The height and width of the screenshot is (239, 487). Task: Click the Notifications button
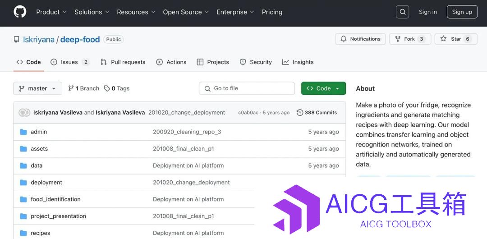pos(360,39)
